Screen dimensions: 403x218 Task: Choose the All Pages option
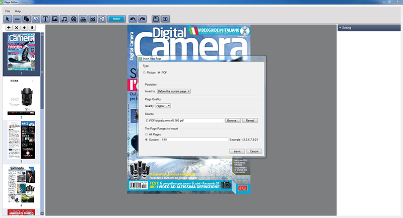click(x=146, y=134)
